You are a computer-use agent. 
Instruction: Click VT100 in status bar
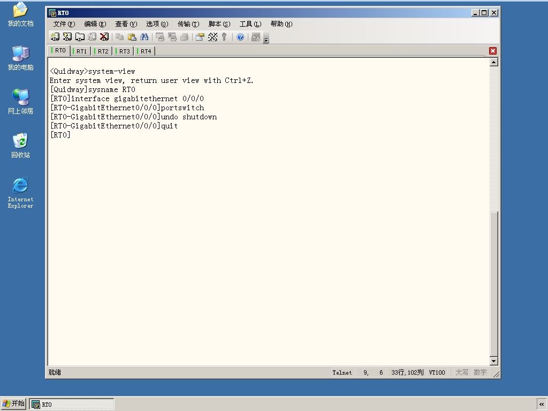[437, 372]
